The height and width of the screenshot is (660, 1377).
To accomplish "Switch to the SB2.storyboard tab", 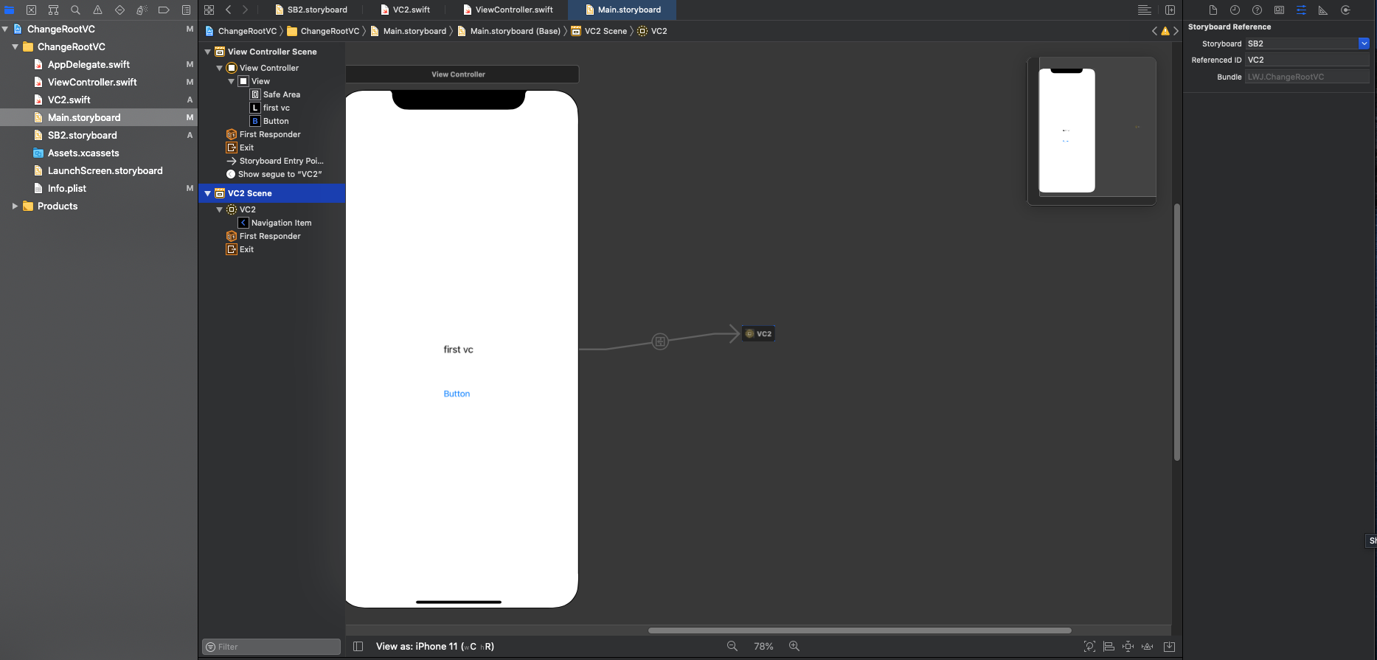I will [x=311, y=10].
